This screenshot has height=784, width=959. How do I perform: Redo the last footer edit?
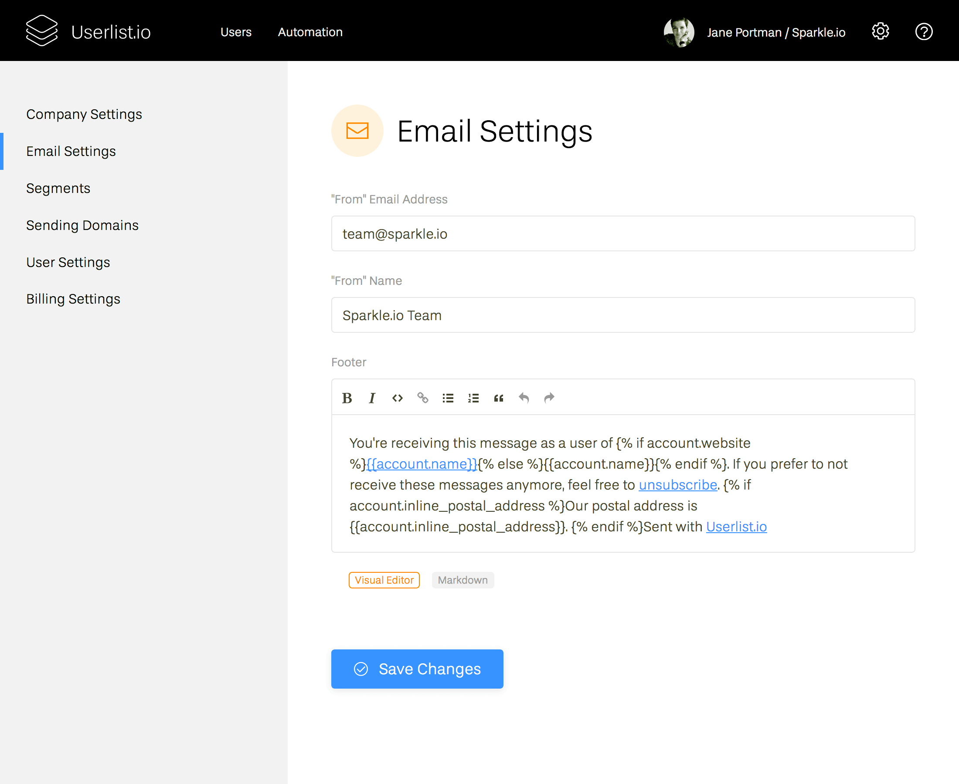coord(549,398)
